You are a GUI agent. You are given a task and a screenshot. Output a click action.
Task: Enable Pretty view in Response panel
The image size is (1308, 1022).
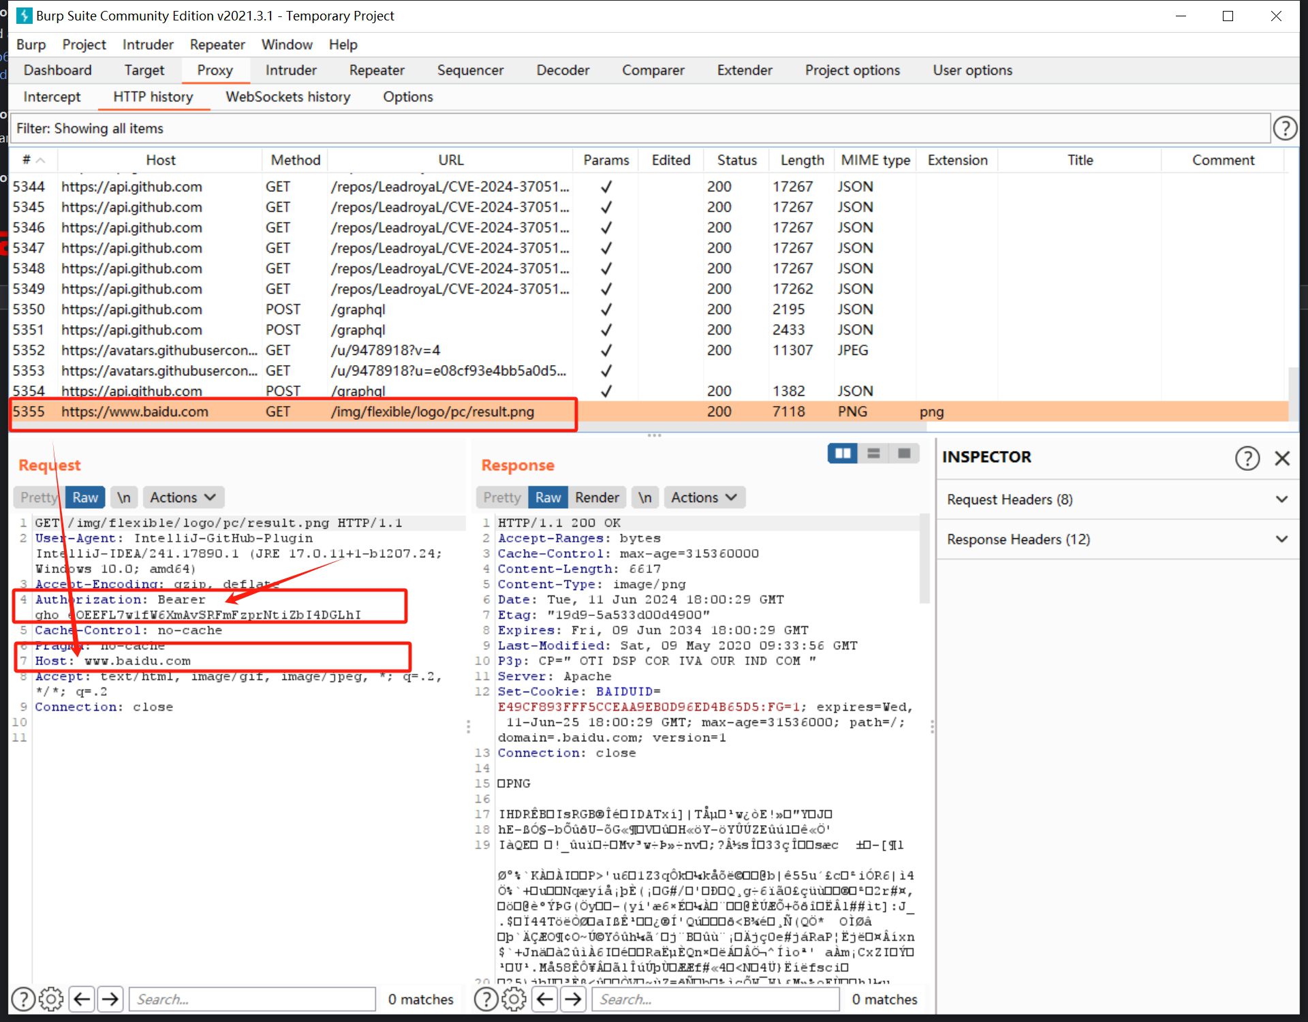500,497
